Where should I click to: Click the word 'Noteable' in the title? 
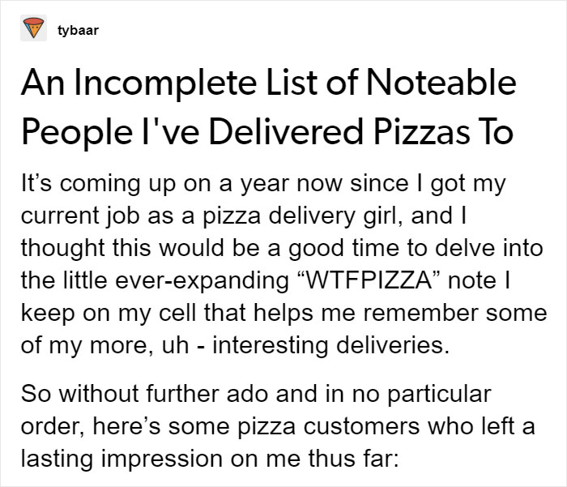pyautogui.click(x=441, y=83)
